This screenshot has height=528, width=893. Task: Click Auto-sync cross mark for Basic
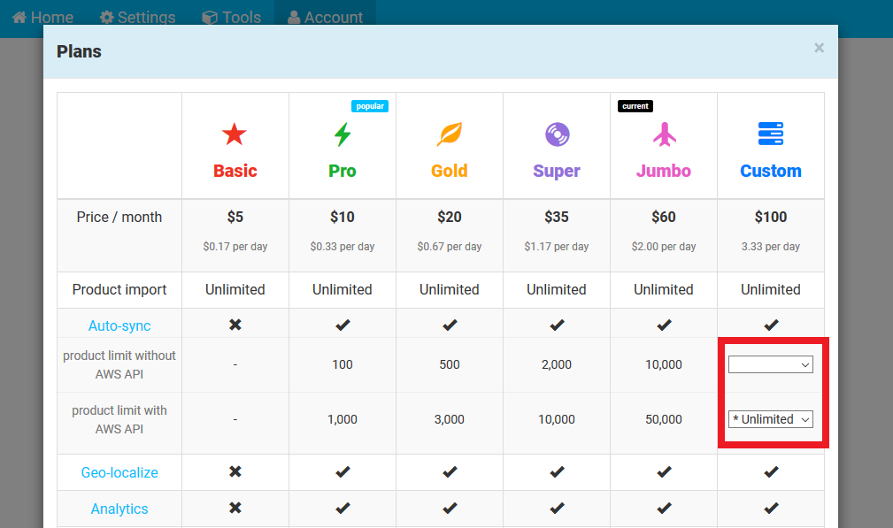point(235,325)
